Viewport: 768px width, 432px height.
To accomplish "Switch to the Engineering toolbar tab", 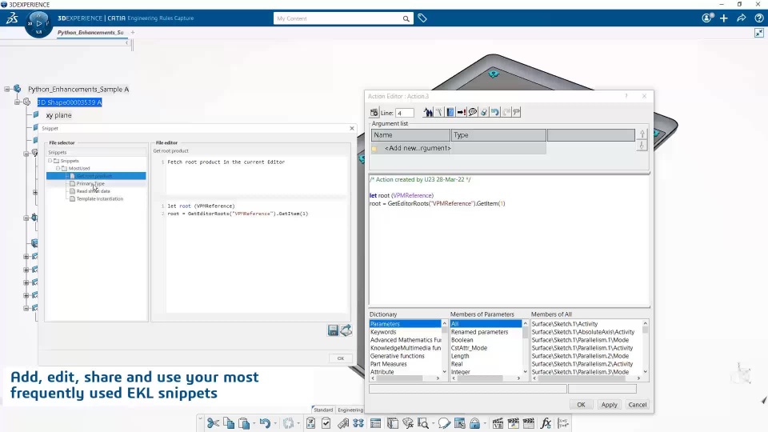I will click(x=350, y=410).
